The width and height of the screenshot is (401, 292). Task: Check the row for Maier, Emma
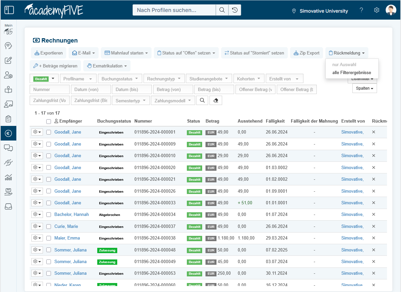click(49, 238)
